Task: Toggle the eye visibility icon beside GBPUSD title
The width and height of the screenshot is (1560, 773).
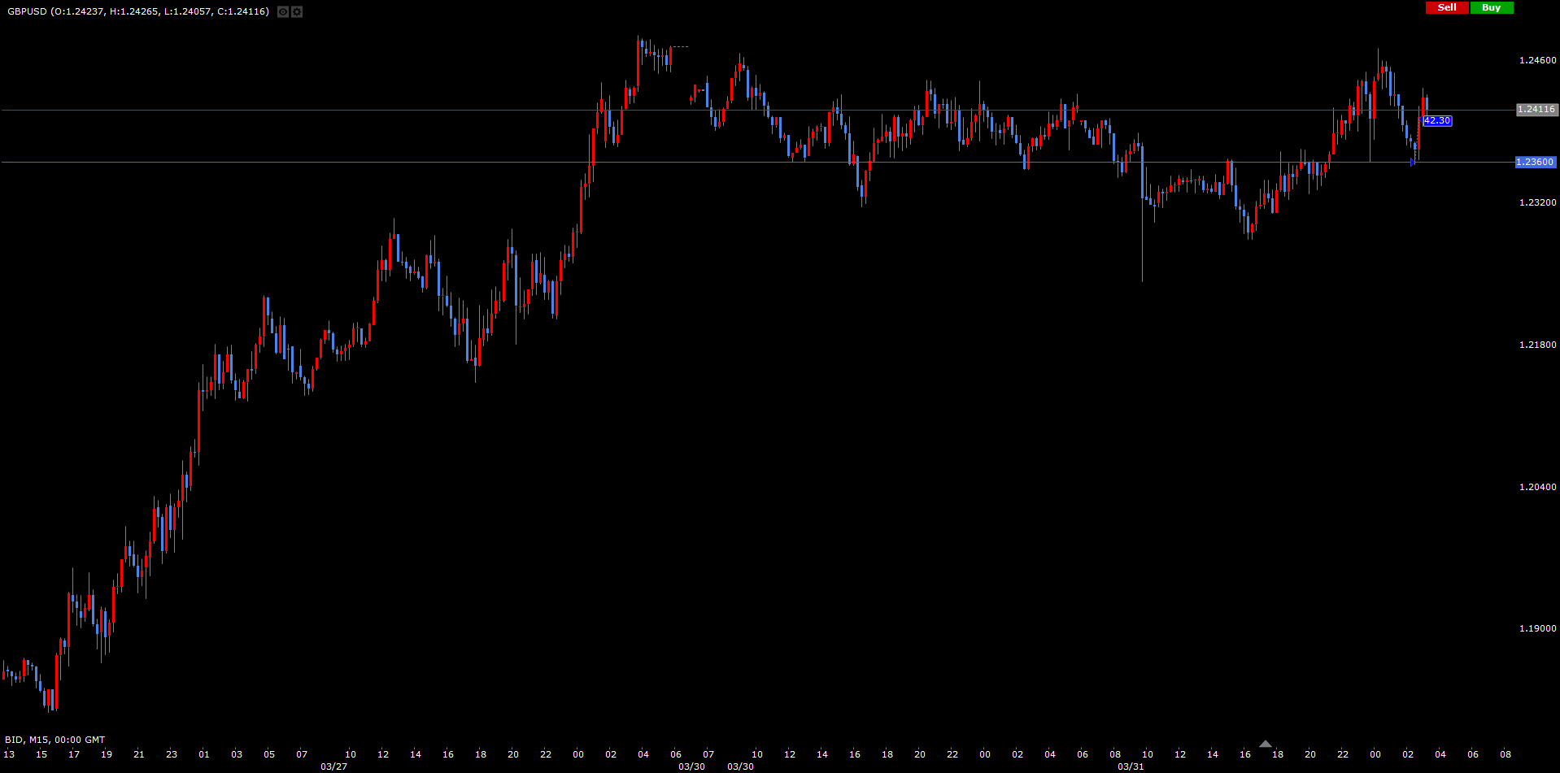Action: click(x=282, y=11)
